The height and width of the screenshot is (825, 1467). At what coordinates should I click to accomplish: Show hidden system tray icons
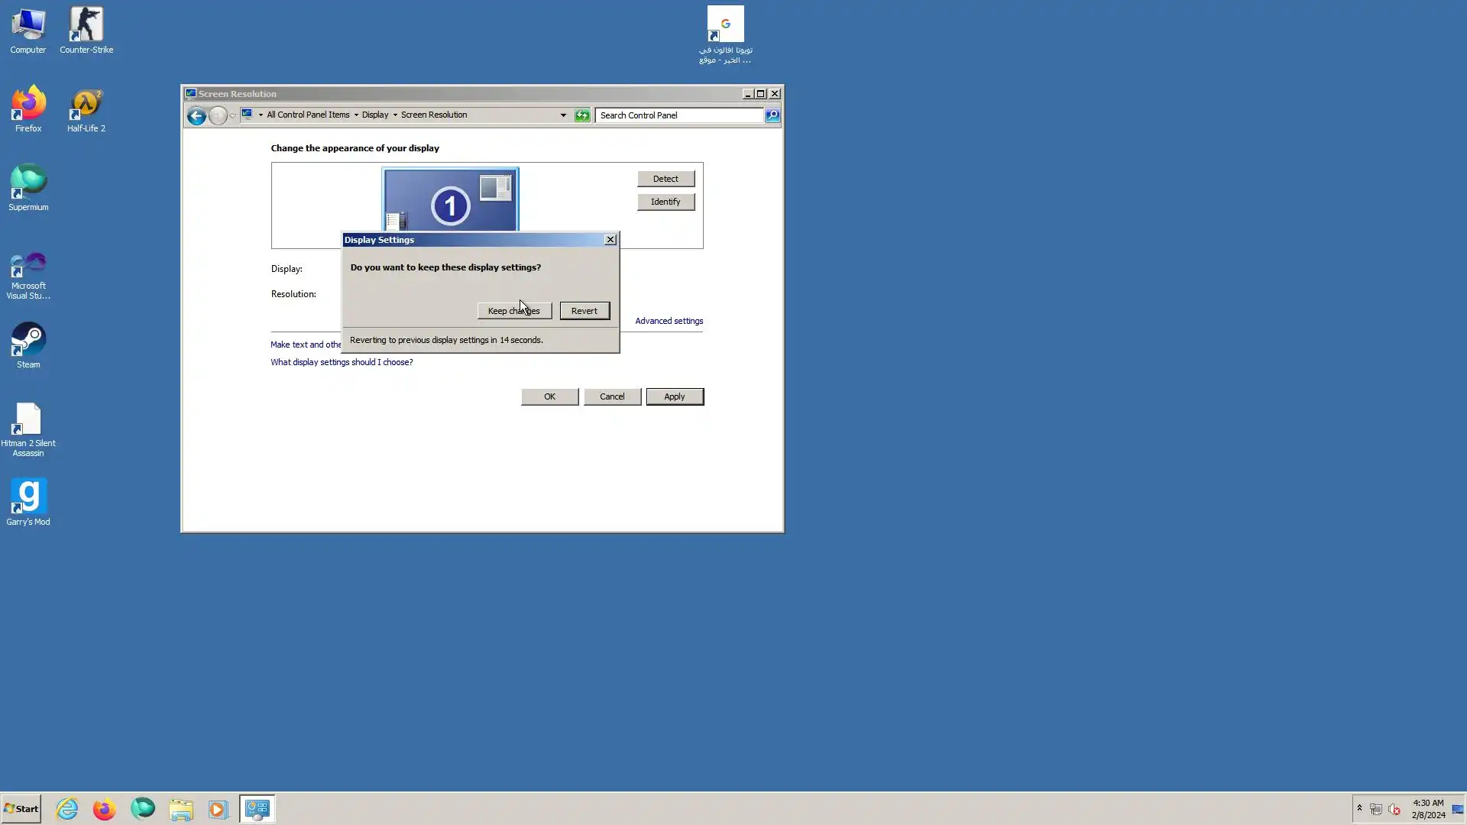tap(1359, 808)
